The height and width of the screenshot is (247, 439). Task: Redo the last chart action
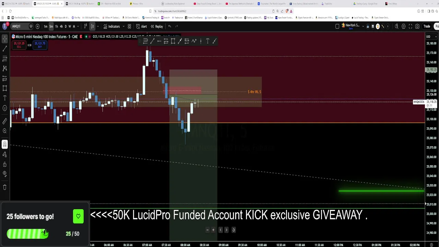click(x=177, y=26)
